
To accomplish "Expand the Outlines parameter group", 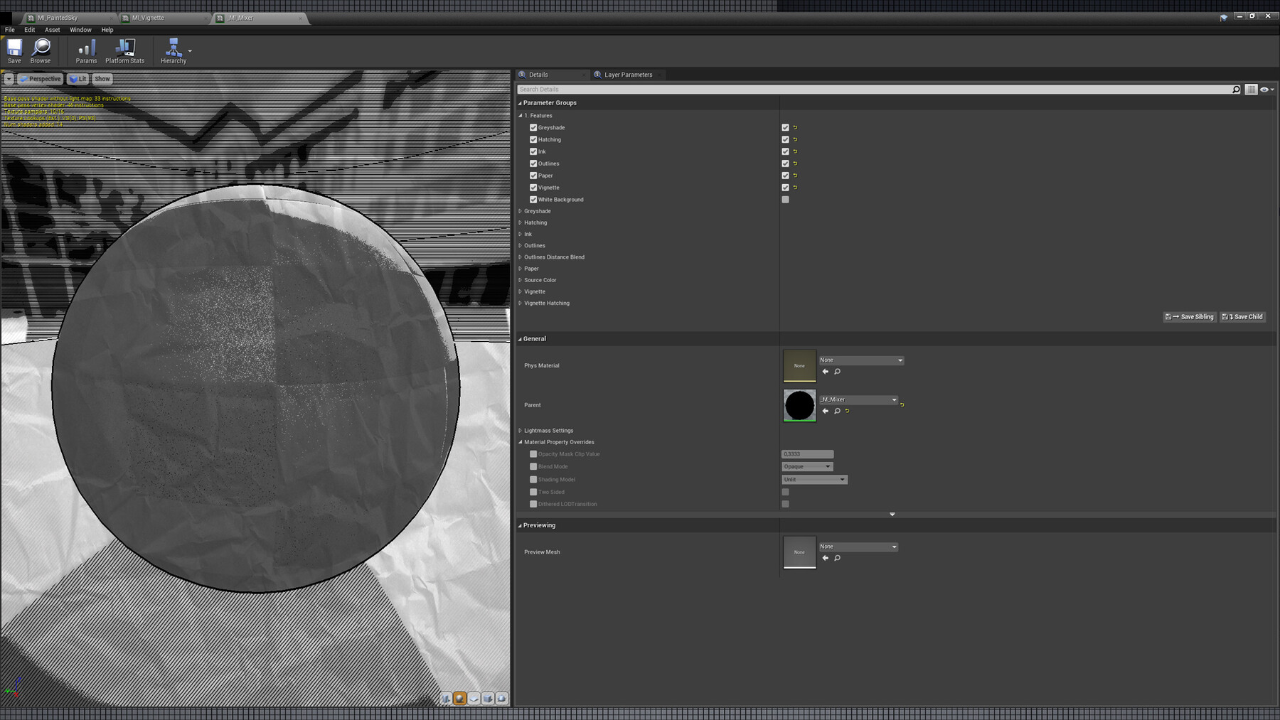I will pyautogui.click(x=521, y=245).
